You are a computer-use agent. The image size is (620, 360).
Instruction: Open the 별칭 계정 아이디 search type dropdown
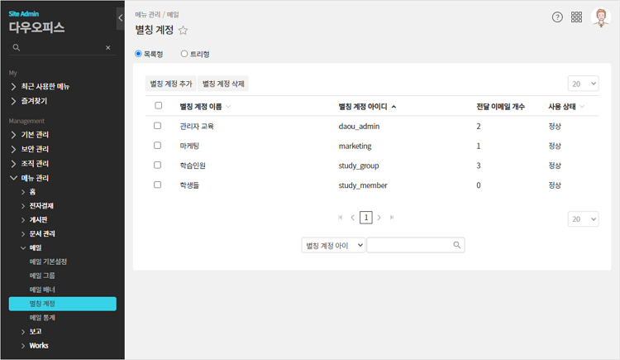333,245
